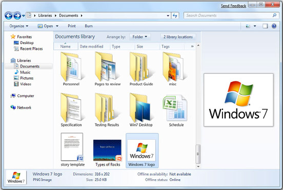Click the Send Feedback link
The height and width of the screenshot is (190, 283).
tap(233, 6)
